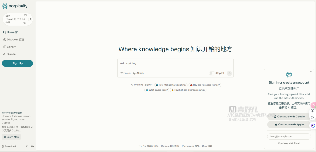The image size is (316, 152).
Task: Open the Focus selector
Action: [x=125, y=73]
